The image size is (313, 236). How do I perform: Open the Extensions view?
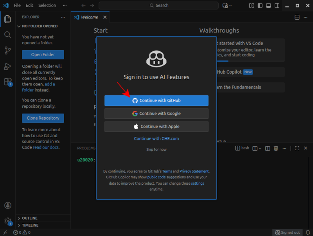(x=7, y=82)
